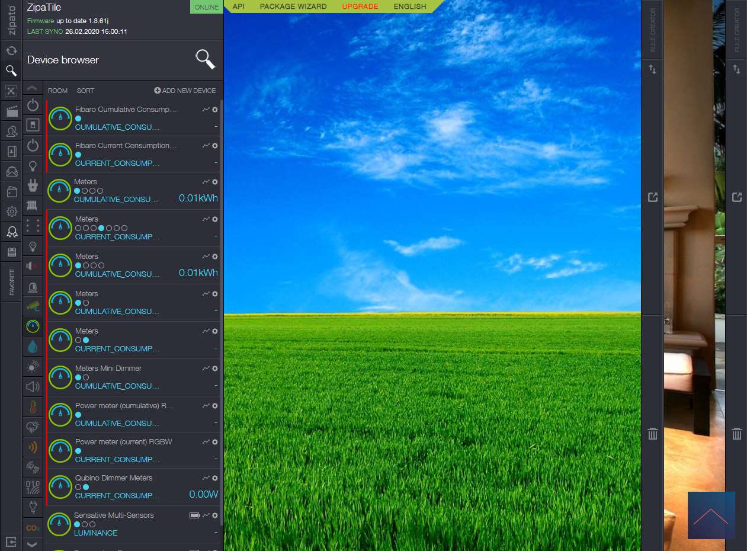
Task: Filter devices by CO2 sensor icon
Action: click(33, 527)
